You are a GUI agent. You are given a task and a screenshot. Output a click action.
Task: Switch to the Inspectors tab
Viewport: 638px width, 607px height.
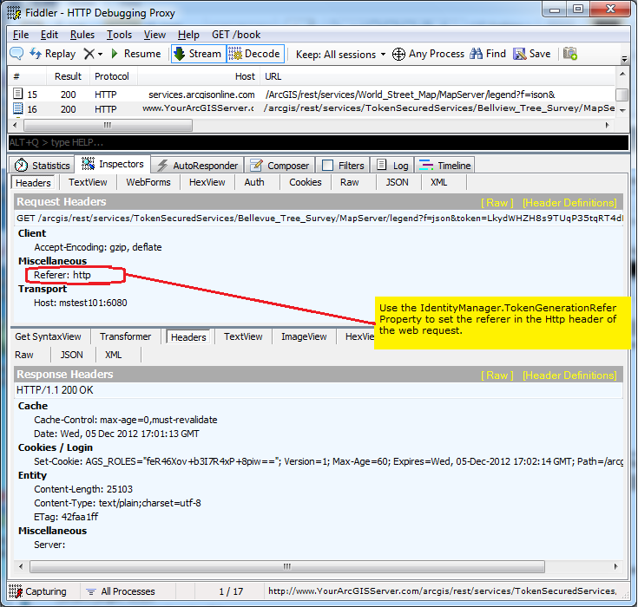tap(113, 164)
